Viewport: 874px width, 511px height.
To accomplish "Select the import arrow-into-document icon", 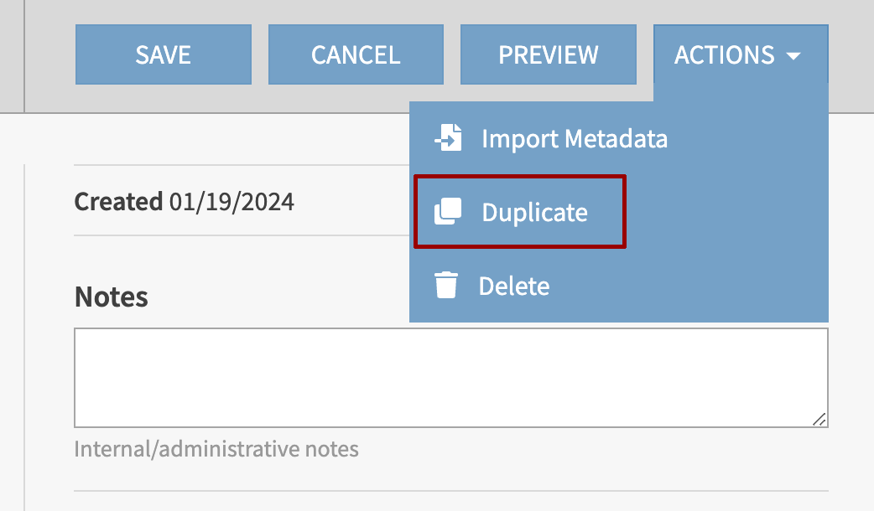I will [448, 138].
